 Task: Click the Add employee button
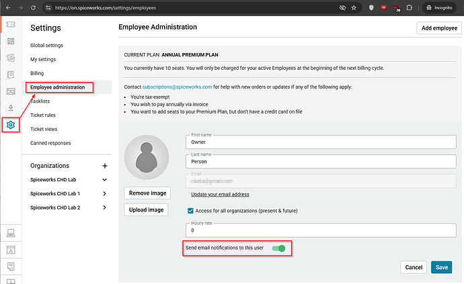[x=440, y=28]
